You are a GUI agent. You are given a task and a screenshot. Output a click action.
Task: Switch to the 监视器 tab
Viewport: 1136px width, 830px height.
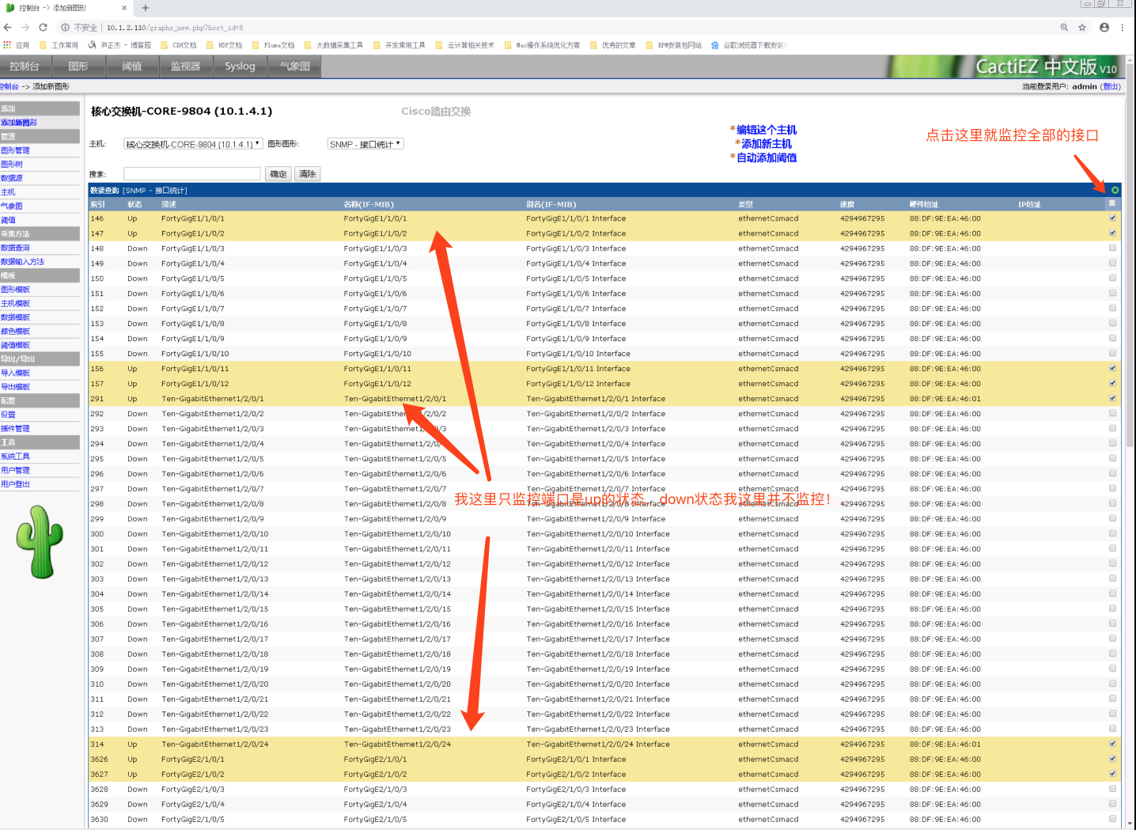click(186, 66)
